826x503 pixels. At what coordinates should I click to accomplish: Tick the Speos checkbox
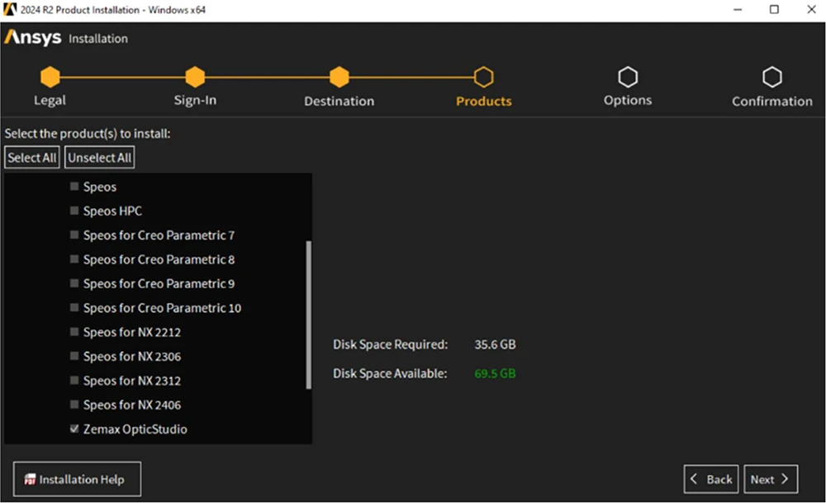74,187
